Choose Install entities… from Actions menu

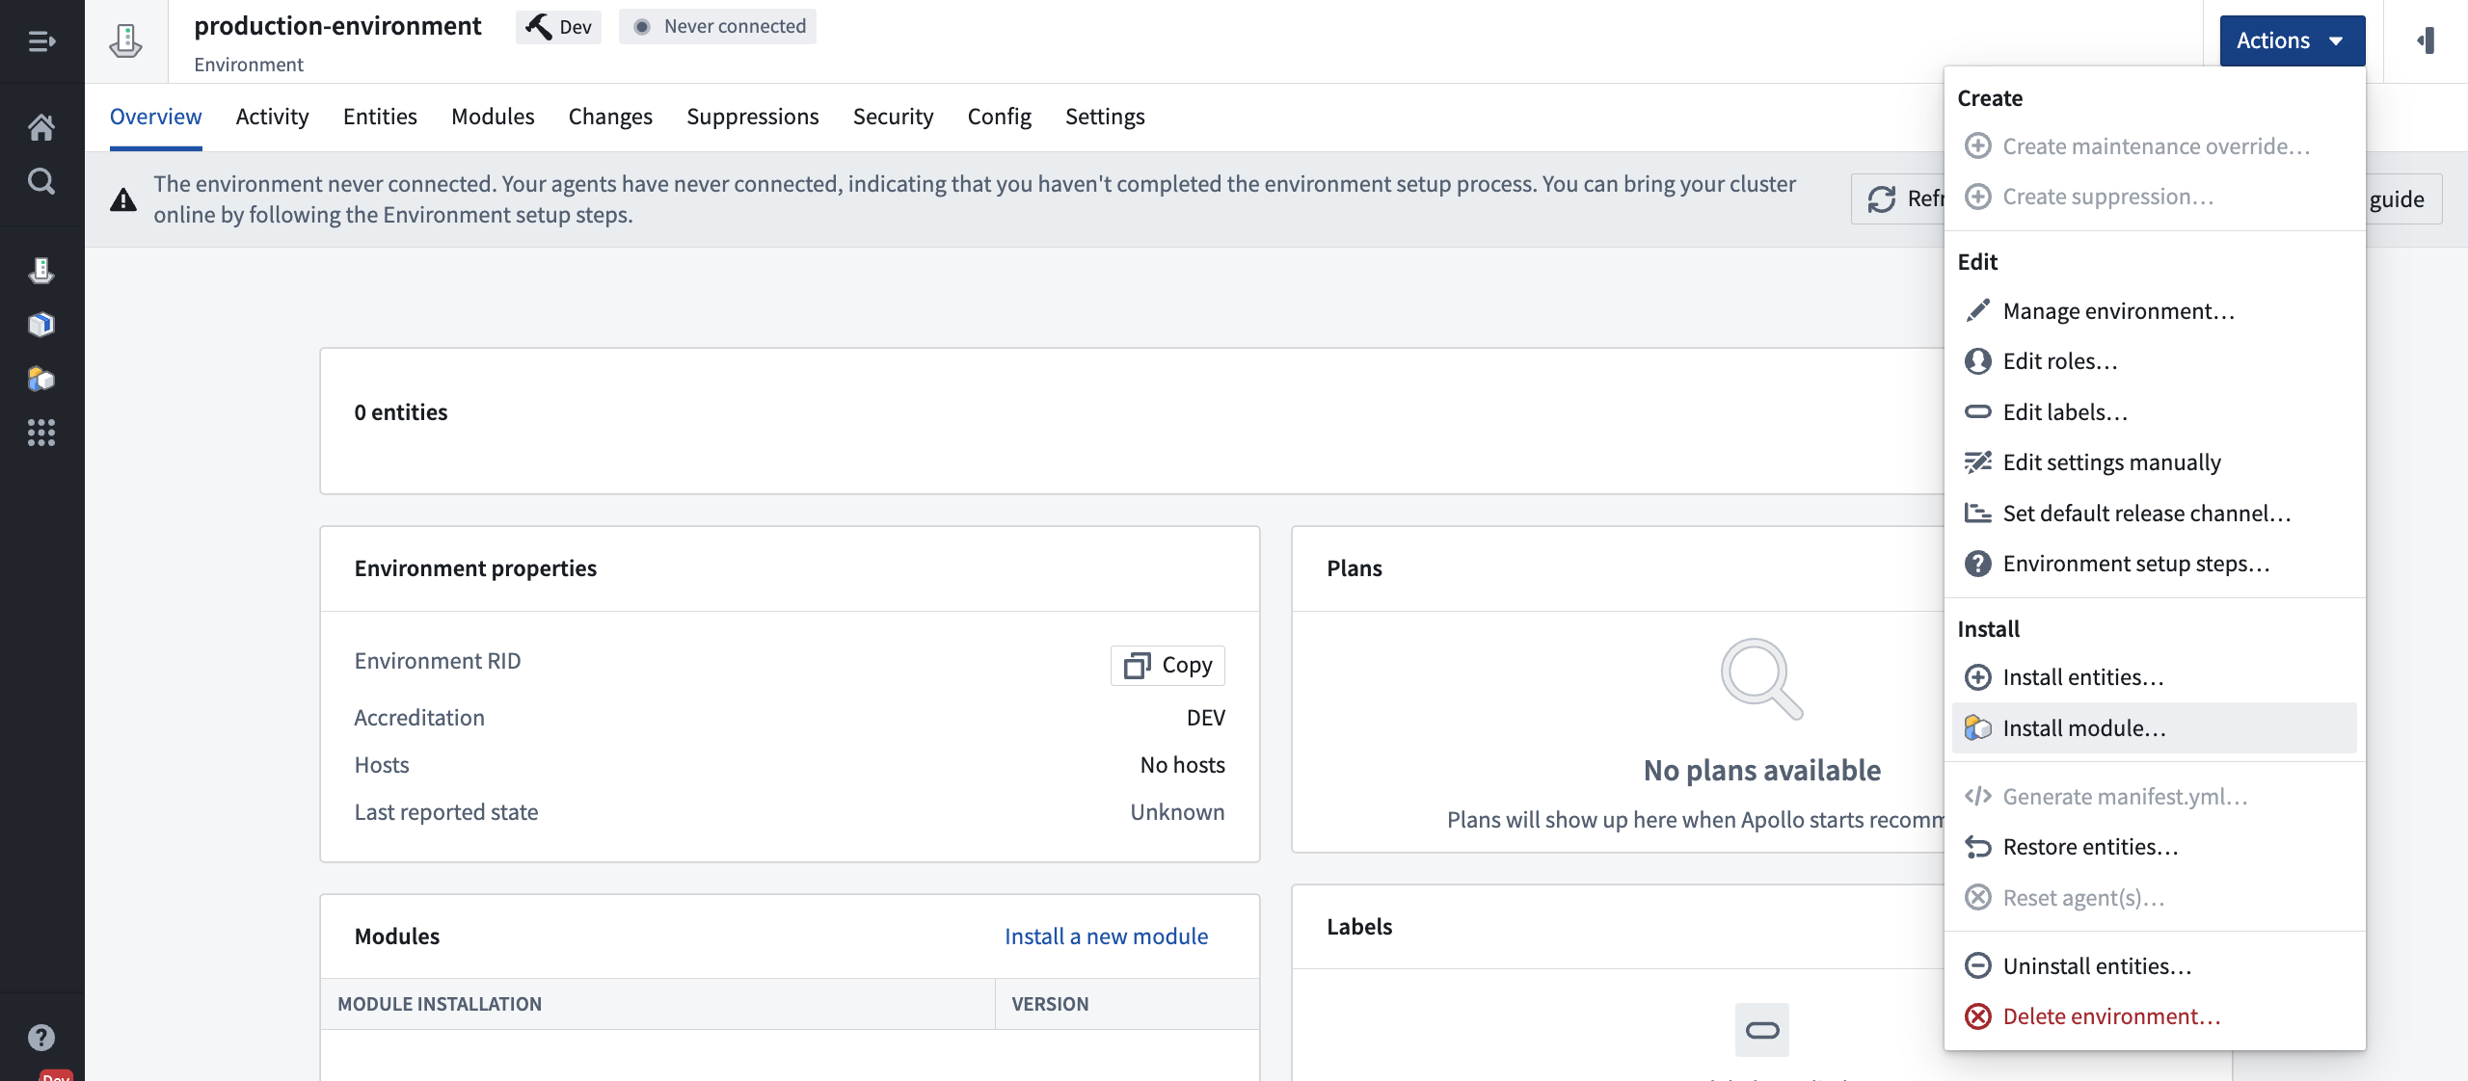[2154, 677]
